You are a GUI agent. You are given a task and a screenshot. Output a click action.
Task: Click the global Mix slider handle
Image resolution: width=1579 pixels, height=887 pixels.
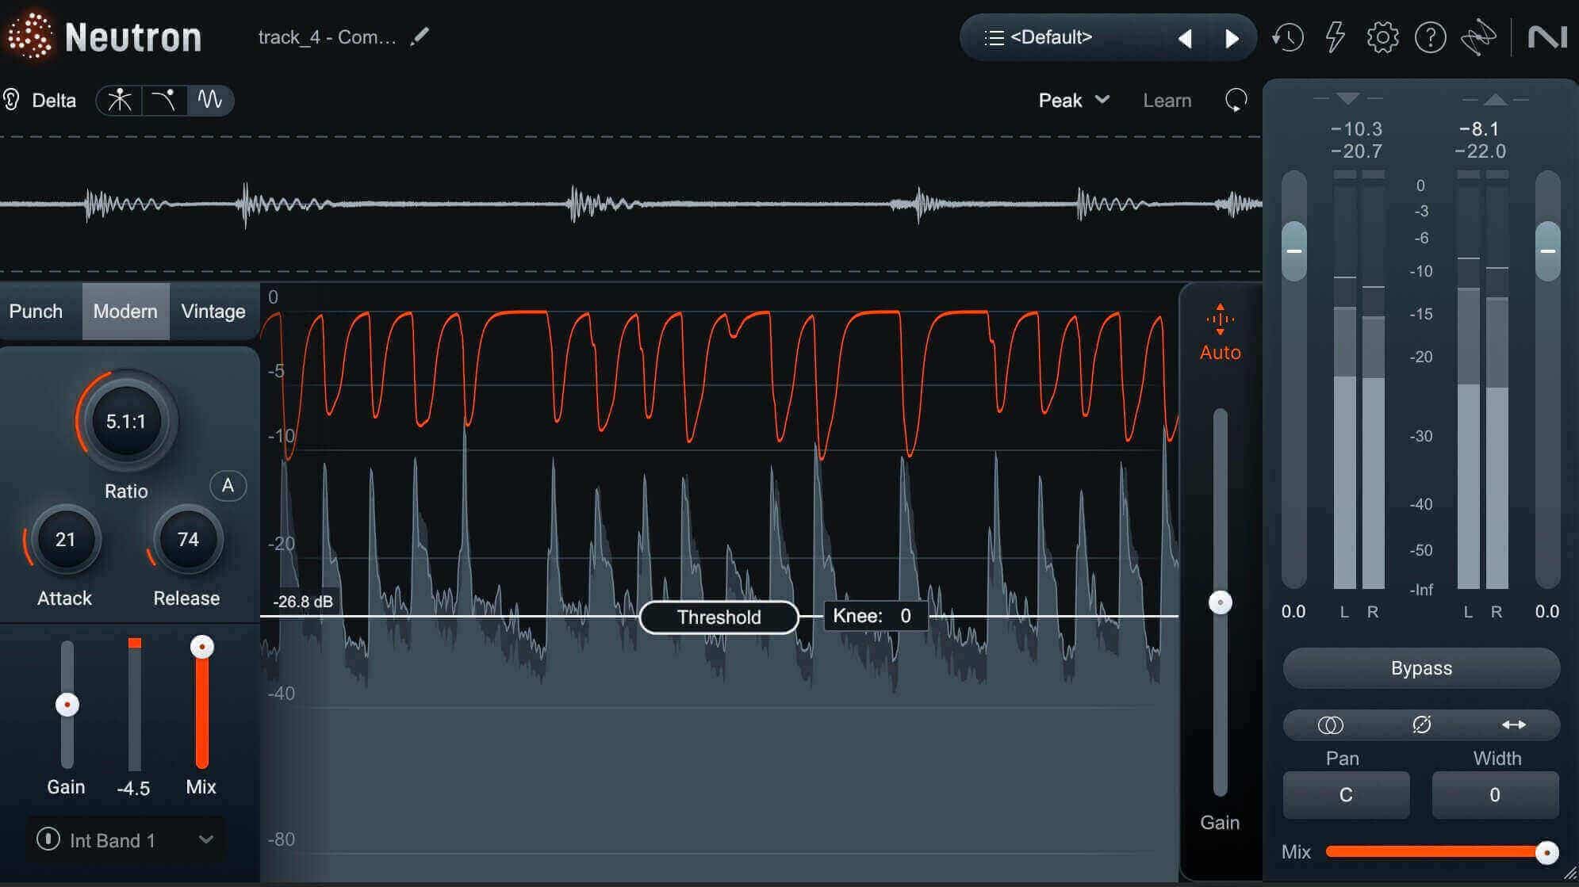[x=1546, y=852]
